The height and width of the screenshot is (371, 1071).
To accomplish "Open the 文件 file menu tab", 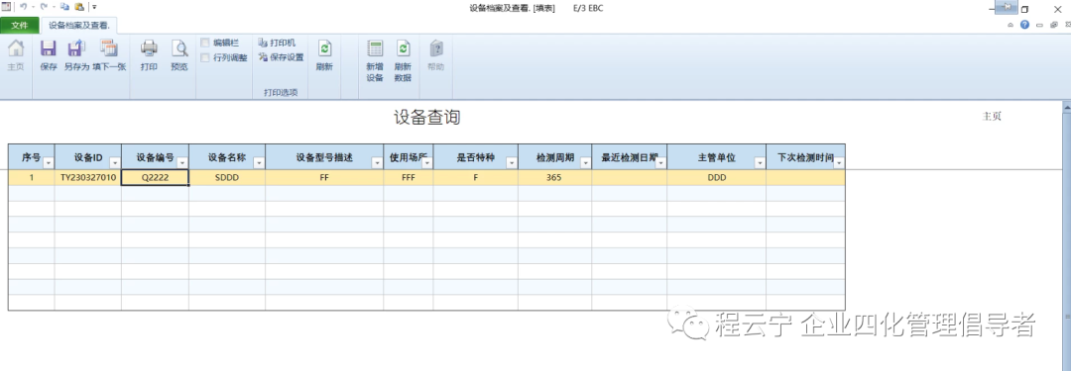I will click(x=20, y=26).
